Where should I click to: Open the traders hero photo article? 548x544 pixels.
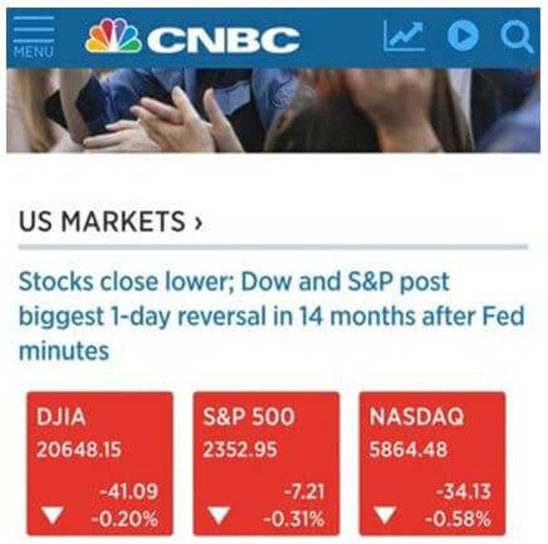[x=273, y=110]
